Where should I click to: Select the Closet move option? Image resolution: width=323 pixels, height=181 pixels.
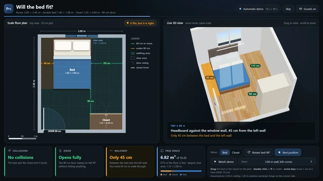[x=236, y=153]
